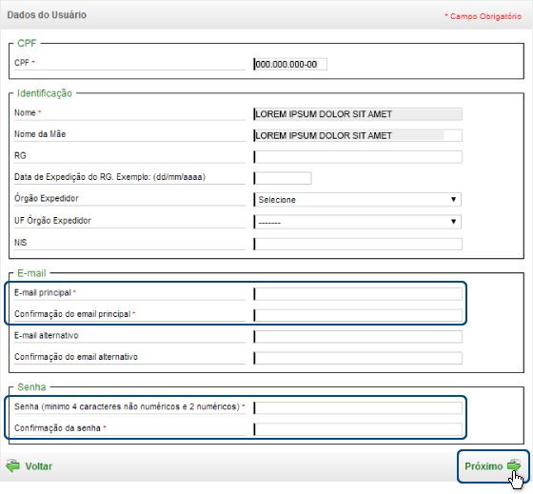Click the Voltar link text
This screenshot has width=533, height=494.
pyautogui.click(x=39, y=466)
